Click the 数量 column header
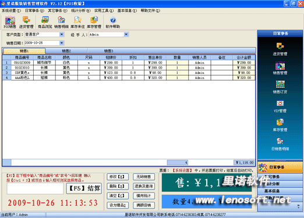Screen dimensions: 304x218 pyautogui.click(x=177, y=58)
